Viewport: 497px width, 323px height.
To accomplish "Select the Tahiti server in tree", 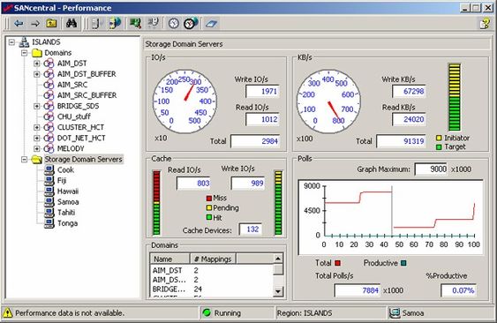I will pyautogui.click(x=66, y=213).
